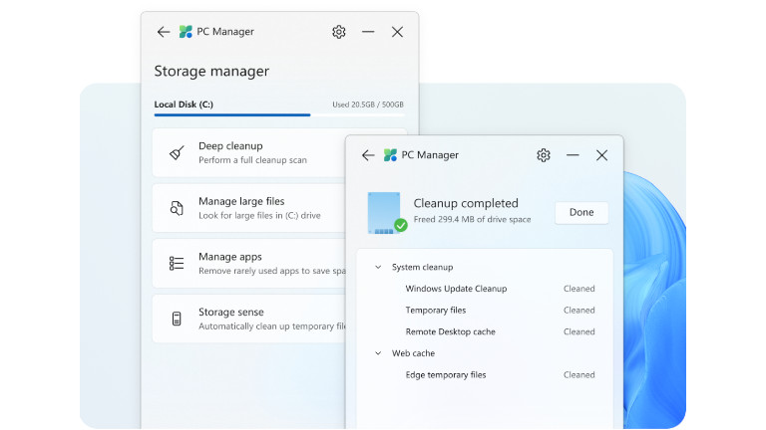This screenshot has width=766, height=430.
Task: Click the Manage apps list icon
Action: [x=177, y=263]
